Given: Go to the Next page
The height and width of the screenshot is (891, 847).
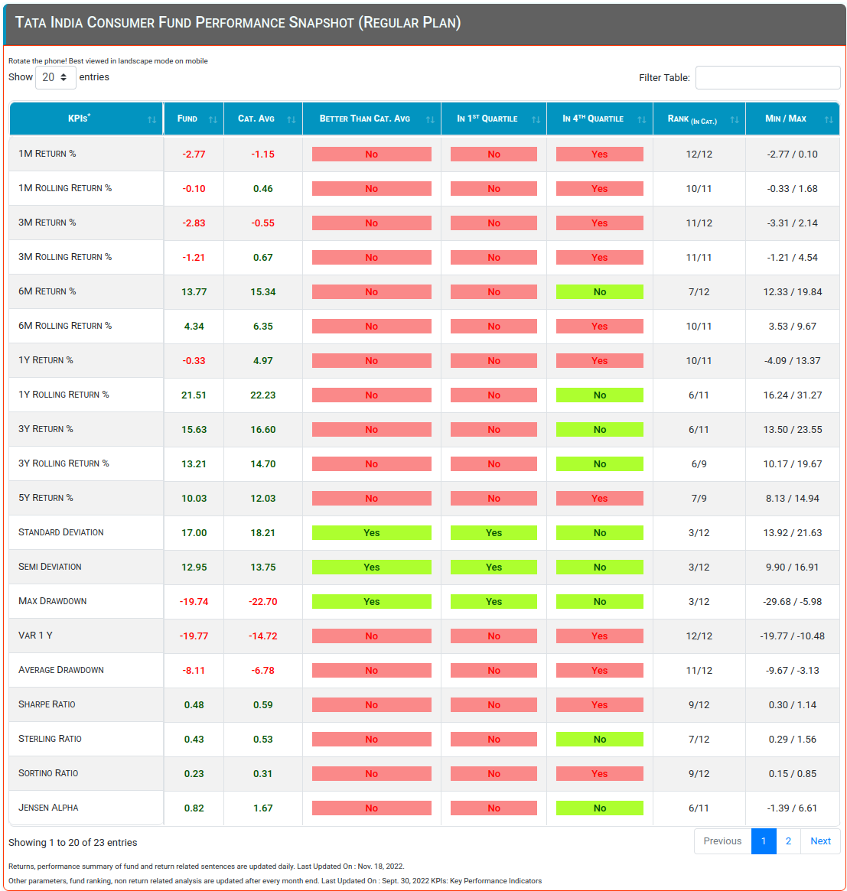Looking at the screenshot, I should [x=820, y=841].
